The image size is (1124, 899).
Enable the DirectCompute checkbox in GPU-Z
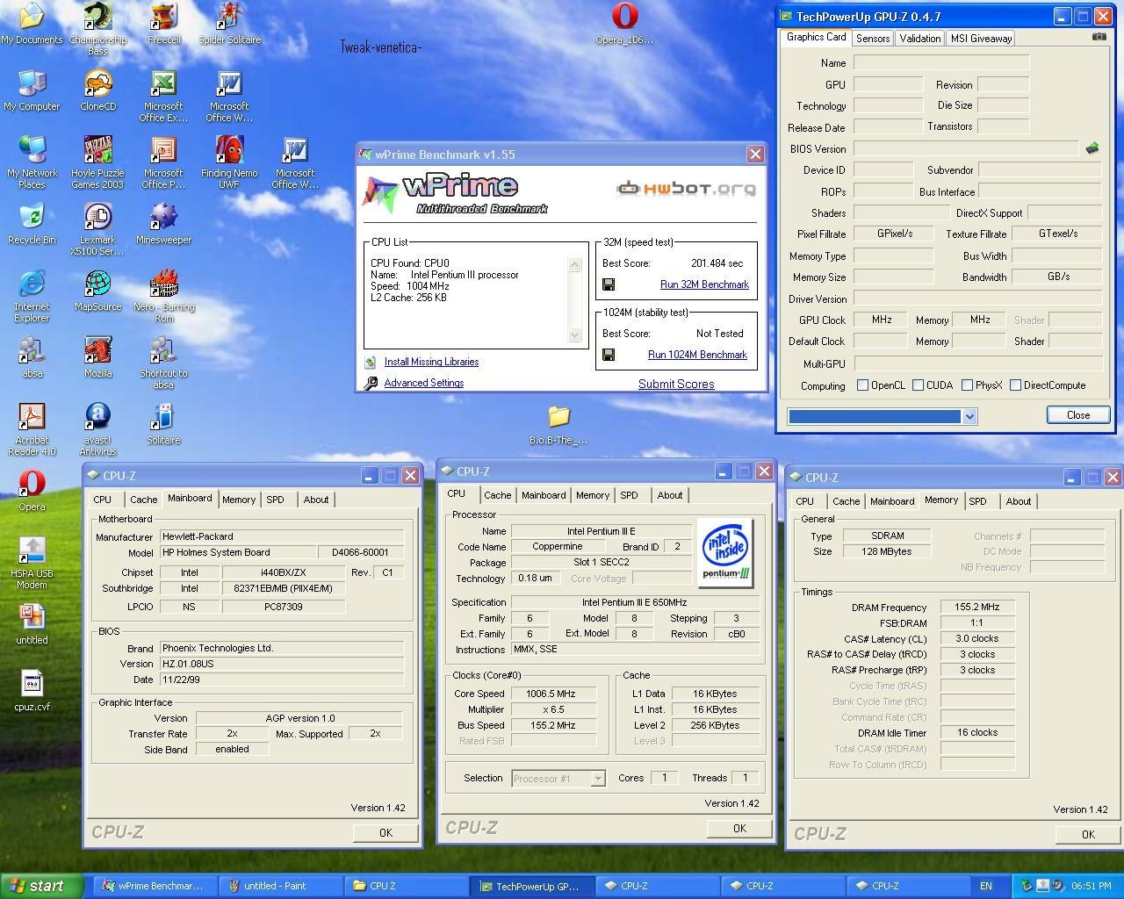coord(1015,385)
